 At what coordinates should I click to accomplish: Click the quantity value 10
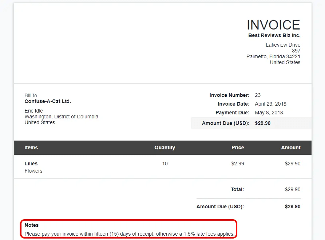pyautogui.click(x=165, y=164)
